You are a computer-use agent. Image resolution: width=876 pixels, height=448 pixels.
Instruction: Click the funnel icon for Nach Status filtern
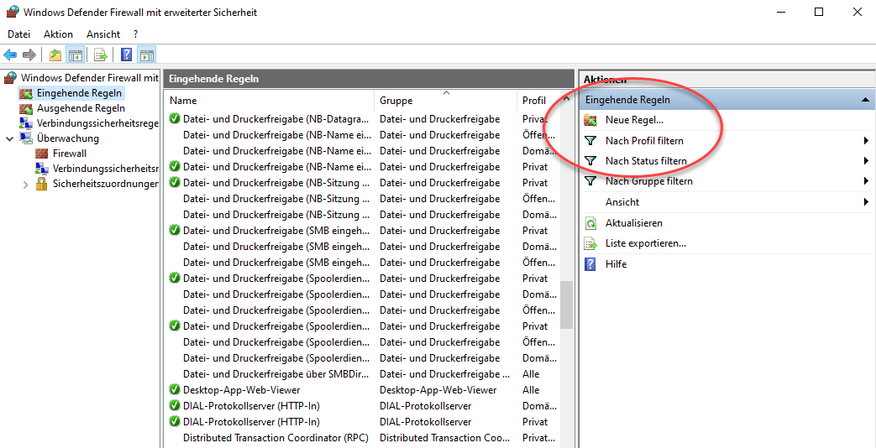590,161
